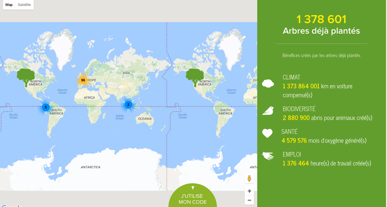Switch to the Satellite map view
The width and height of the screenshot is (387, 207).
[24, 5]
